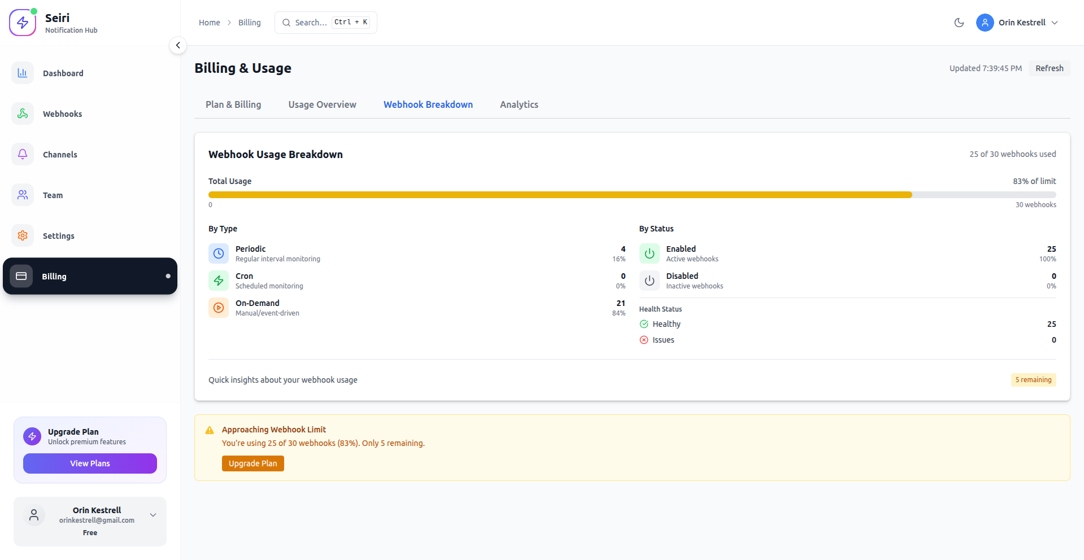Open the Plan & Billing tab

(x=233, y=104)
